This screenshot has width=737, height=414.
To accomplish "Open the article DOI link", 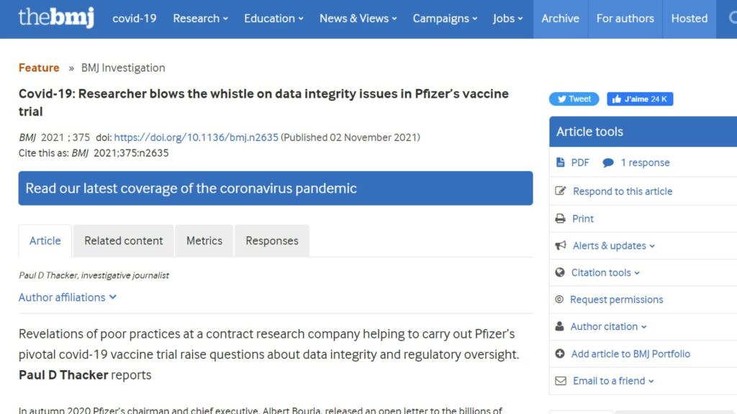I will click(x=196, y=137).
